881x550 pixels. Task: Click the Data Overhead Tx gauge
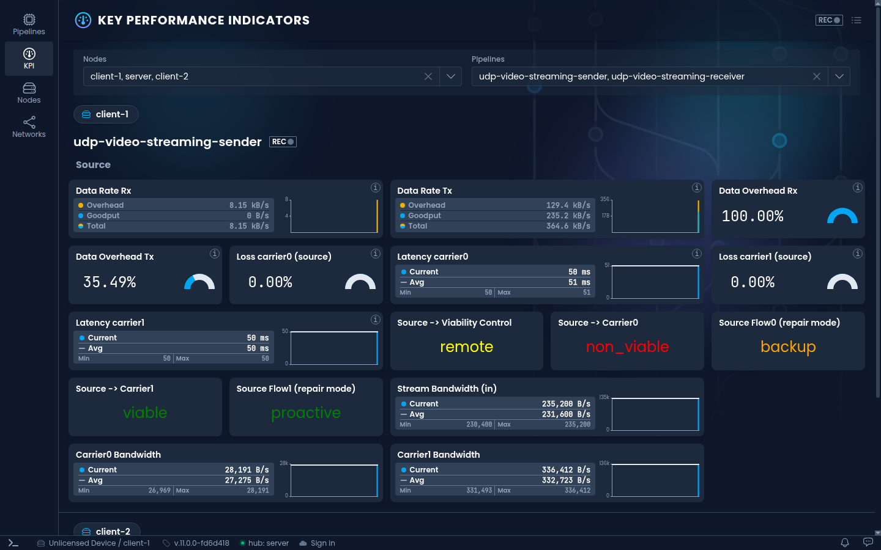tap(199, 282)
